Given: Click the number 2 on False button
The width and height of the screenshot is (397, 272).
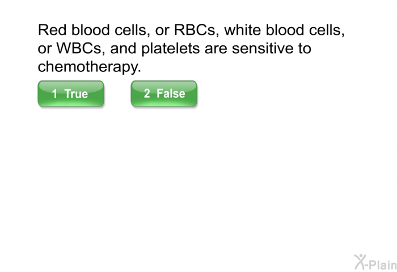Looking at the screenshot, I should (147, 93).
